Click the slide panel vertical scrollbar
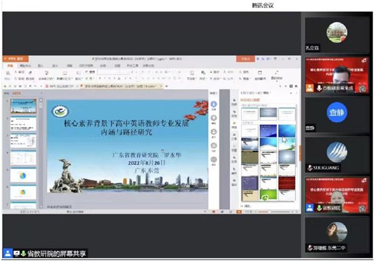376x262 pixels. tap(41, 154)
